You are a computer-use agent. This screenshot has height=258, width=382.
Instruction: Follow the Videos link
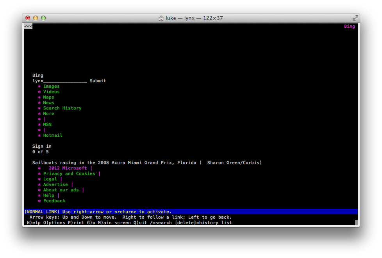point(51,92)
